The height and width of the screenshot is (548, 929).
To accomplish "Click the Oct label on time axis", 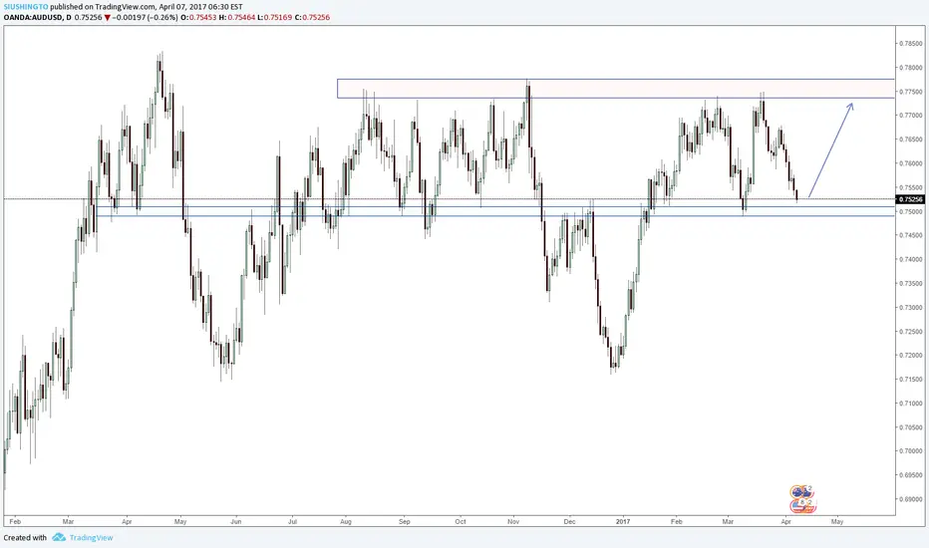I will click(x=461, y=522).
